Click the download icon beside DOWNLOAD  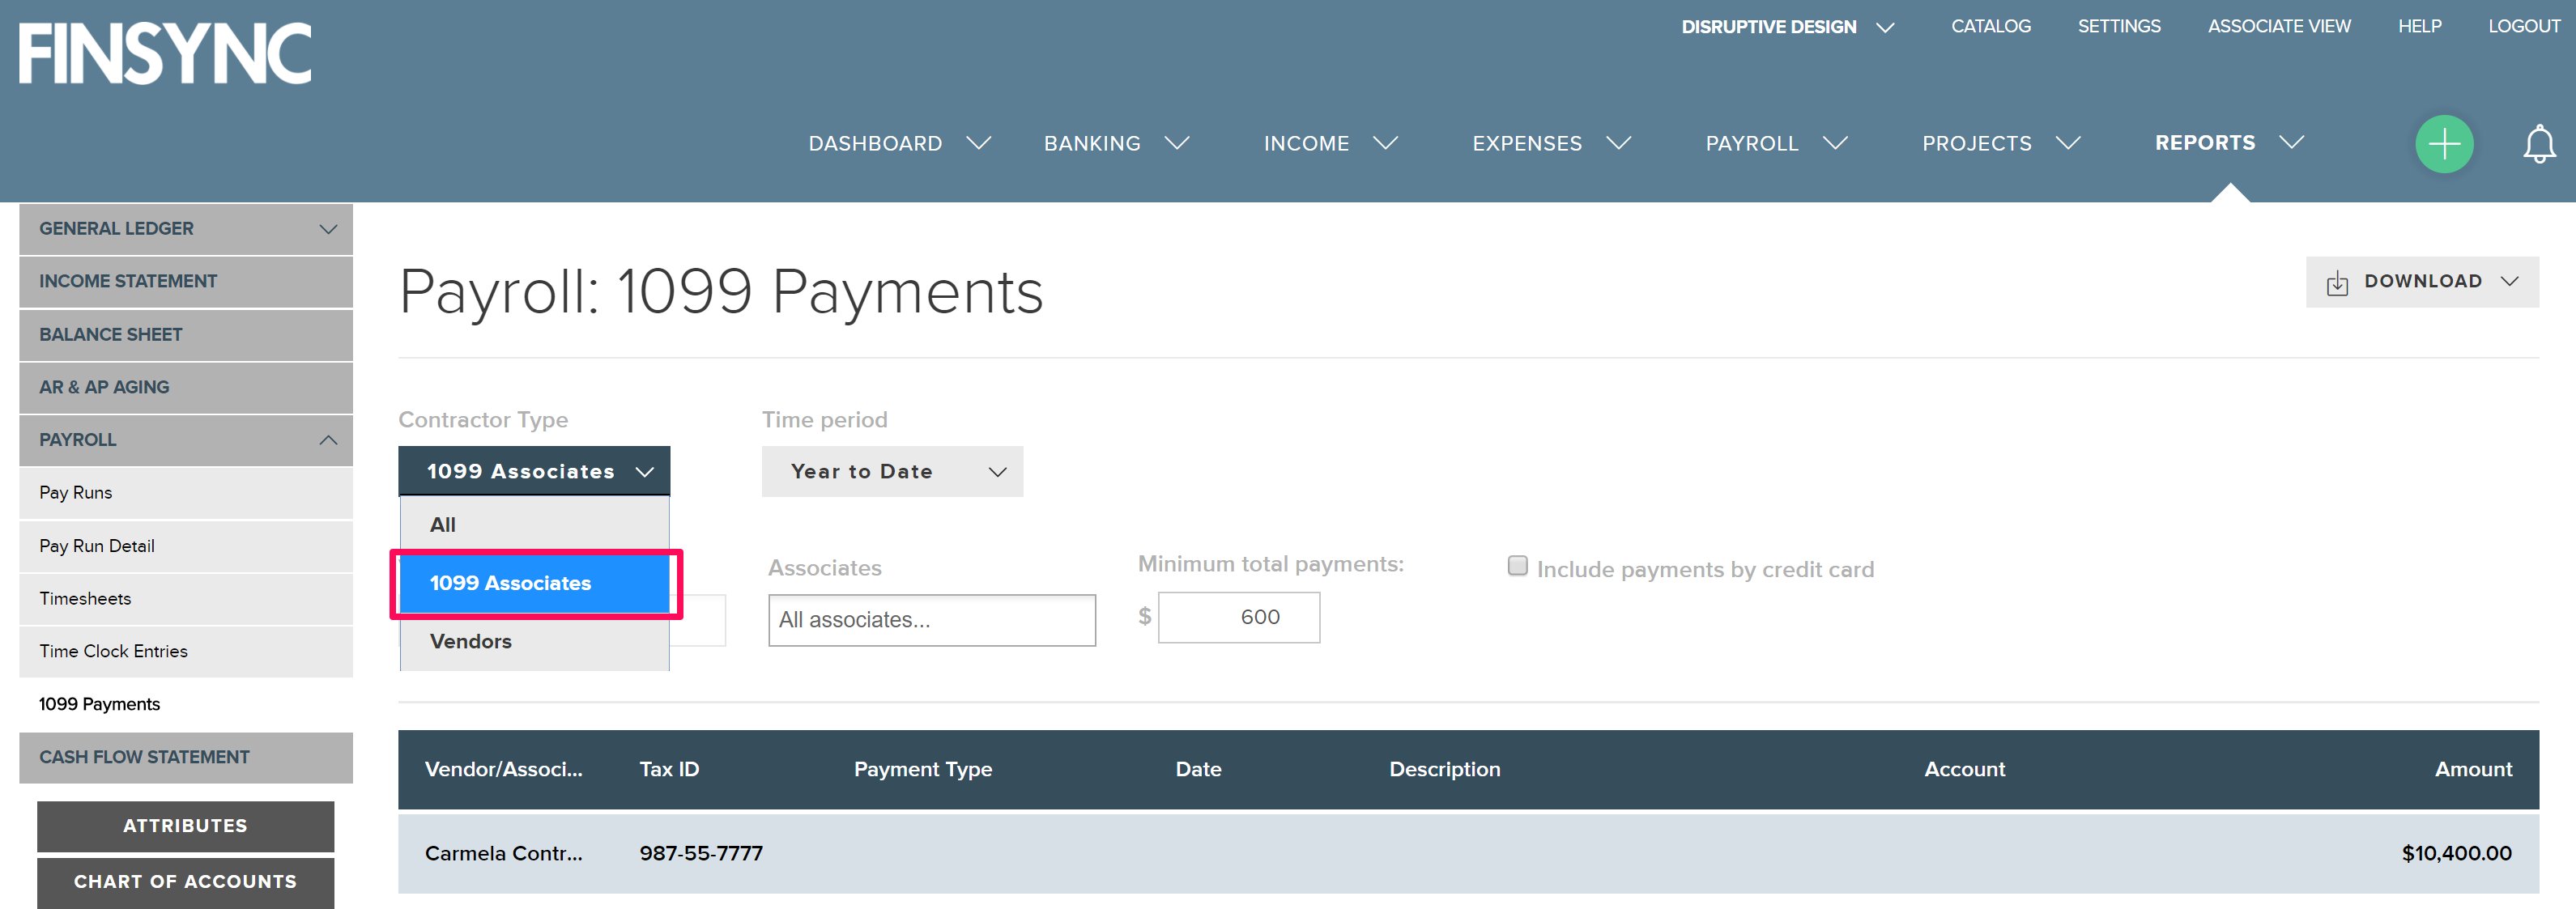(2337, 282)
